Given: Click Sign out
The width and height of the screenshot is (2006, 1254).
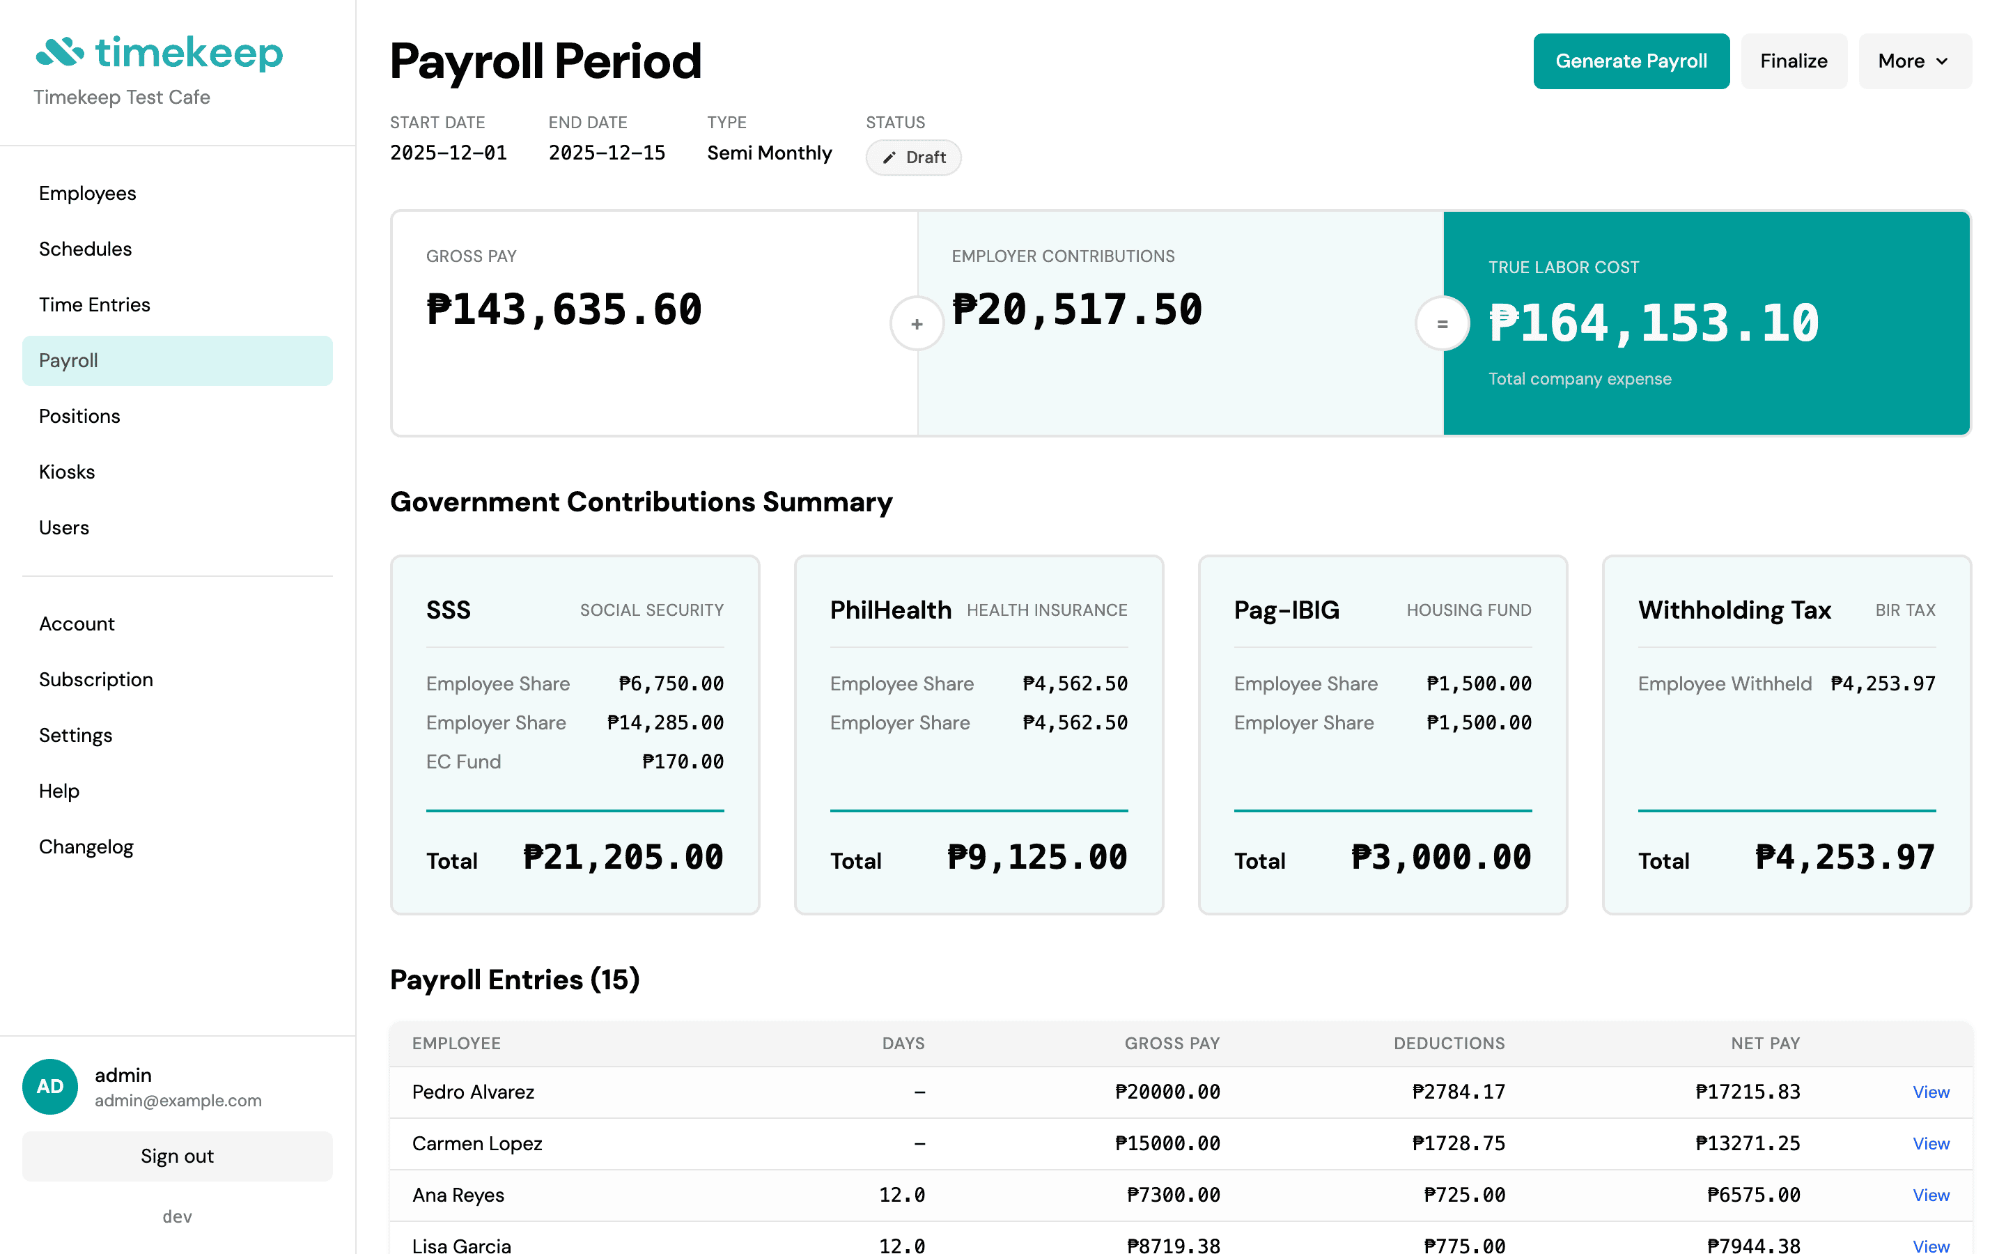Looking at the screenshot, I should coord(176,1155).
